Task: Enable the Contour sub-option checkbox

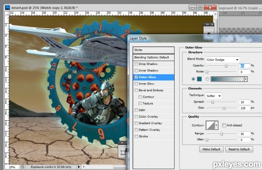Action: 140,97
